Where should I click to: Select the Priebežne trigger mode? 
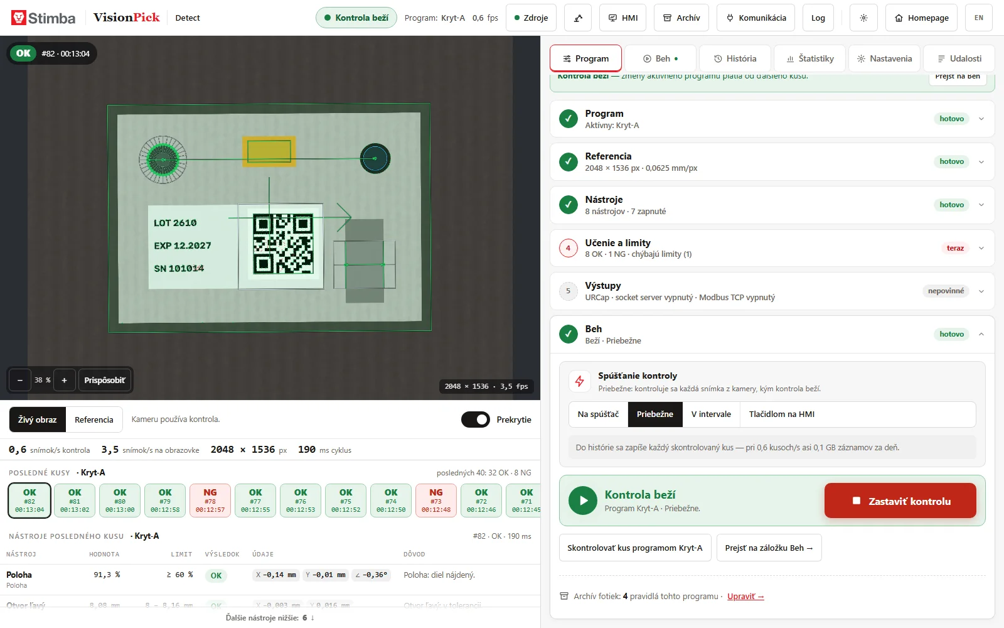pos(655,414)
